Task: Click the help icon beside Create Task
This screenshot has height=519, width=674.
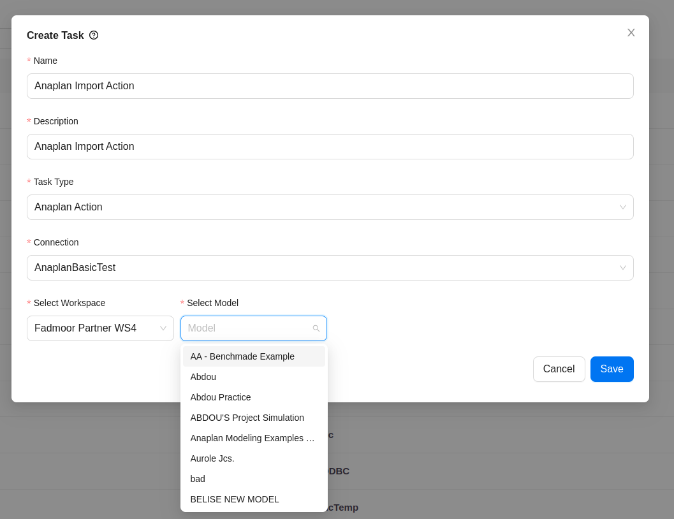Action: point(94,35)
